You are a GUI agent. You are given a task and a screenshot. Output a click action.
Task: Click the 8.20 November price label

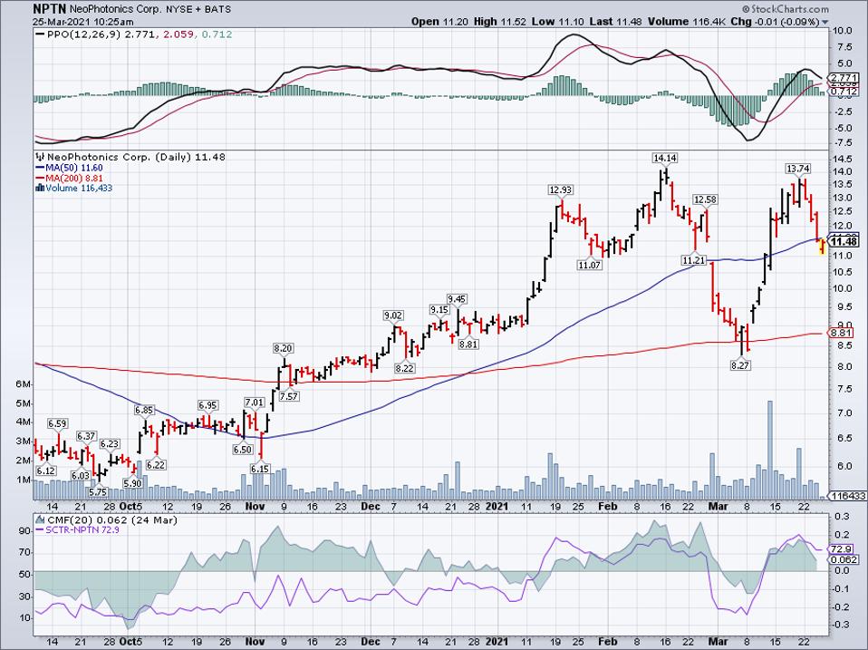[283, 348]
